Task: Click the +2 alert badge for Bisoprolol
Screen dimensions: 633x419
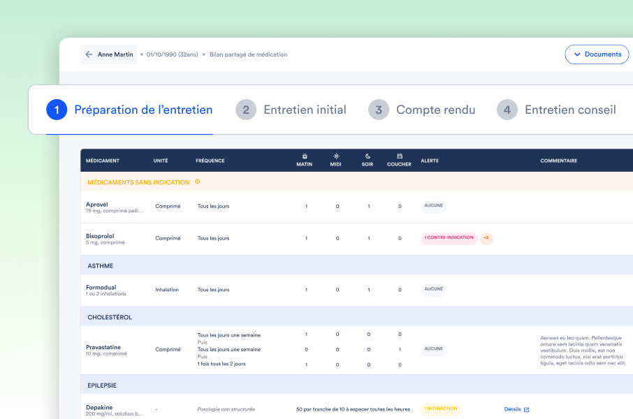Action: click(x=486, y=238)
